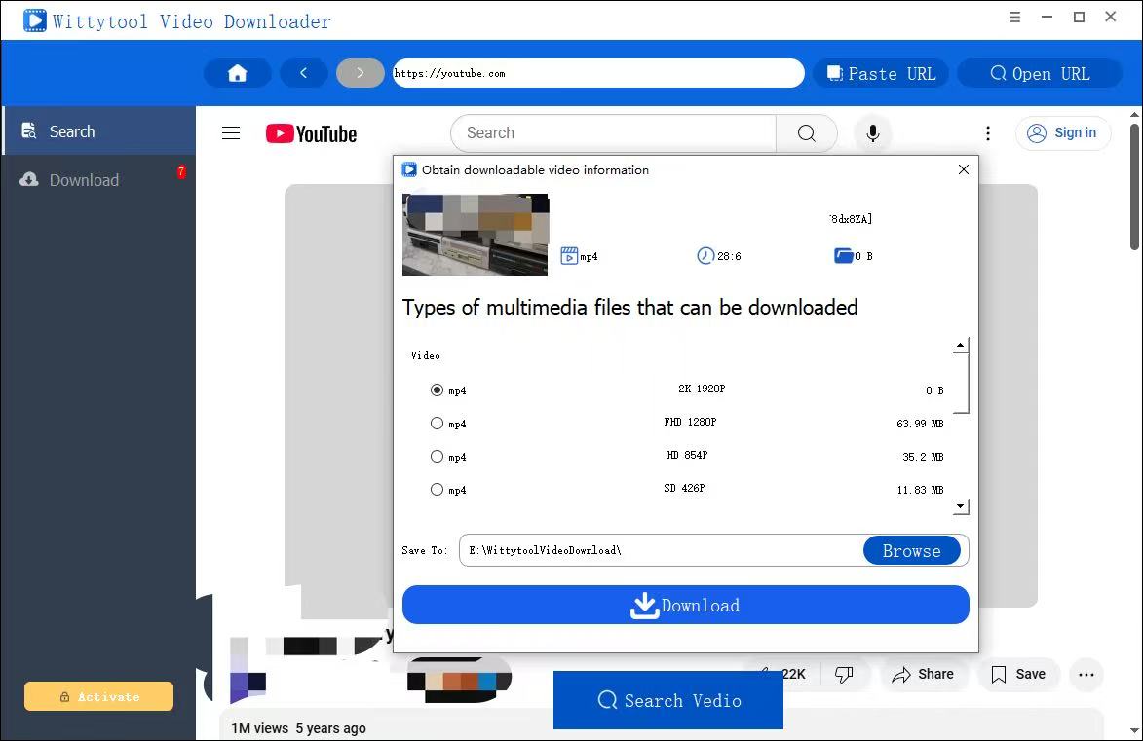
Task: Select the FHD 1280P mp4 option
Action: [437, 424]
